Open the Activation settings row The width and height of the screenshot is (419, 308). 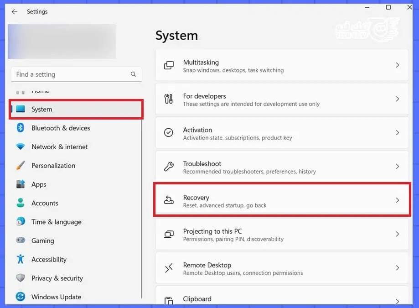[282, 133]
